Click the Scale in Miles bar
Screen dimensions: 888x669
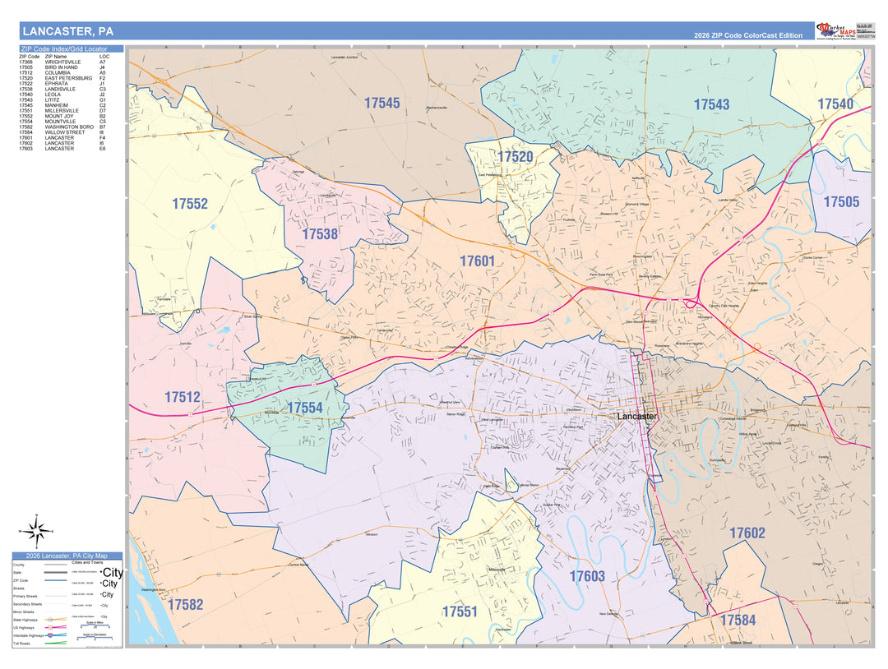95,626
